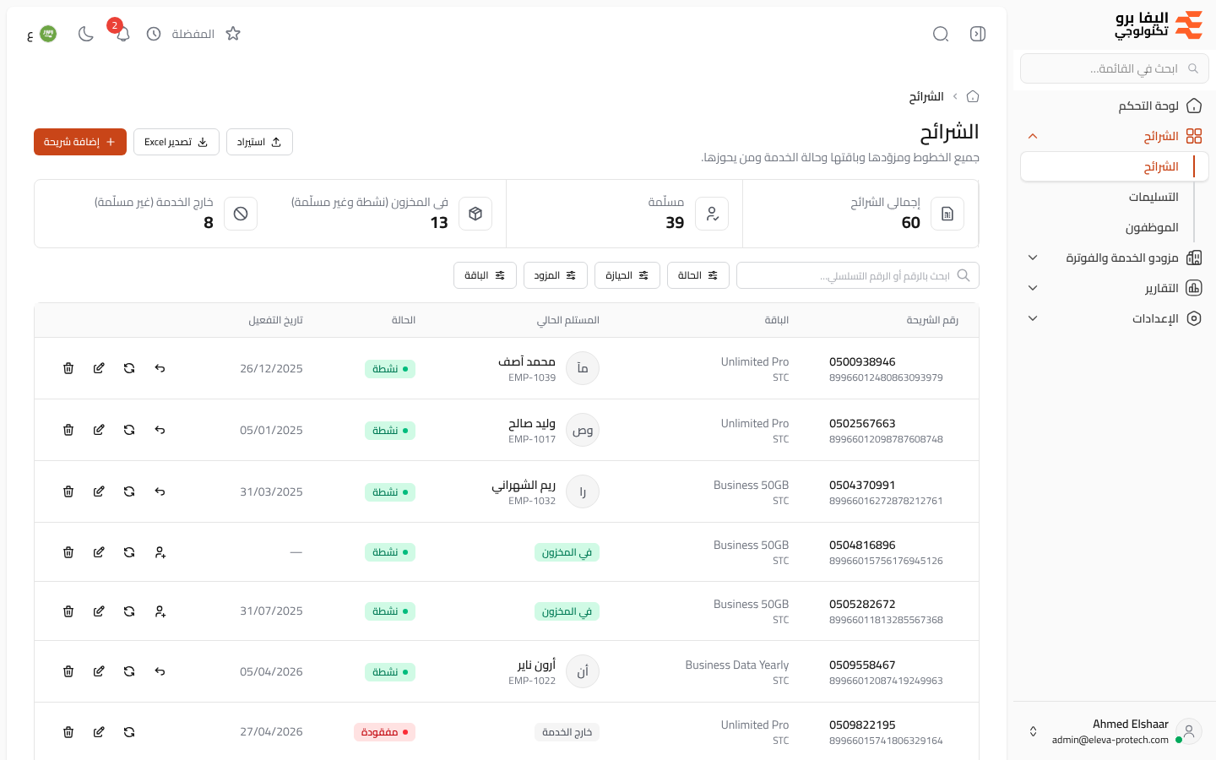Expand مزودو الخدمة والفوترة menu
Viewport: 1216px width, 760px height.
click(x=1115, y=258)
